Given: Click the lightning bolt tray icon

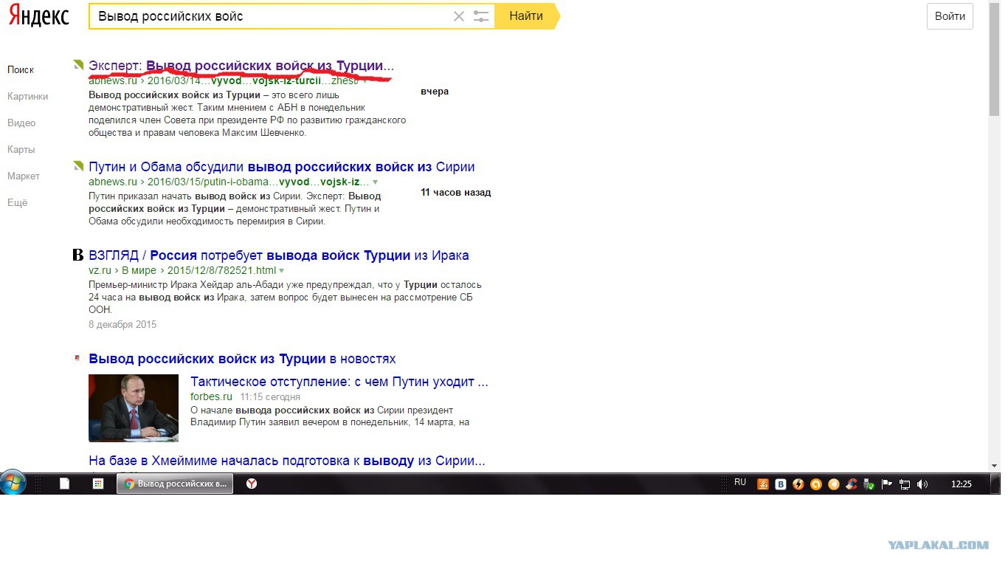Looking at the screenshot, I should pos(798,484).
